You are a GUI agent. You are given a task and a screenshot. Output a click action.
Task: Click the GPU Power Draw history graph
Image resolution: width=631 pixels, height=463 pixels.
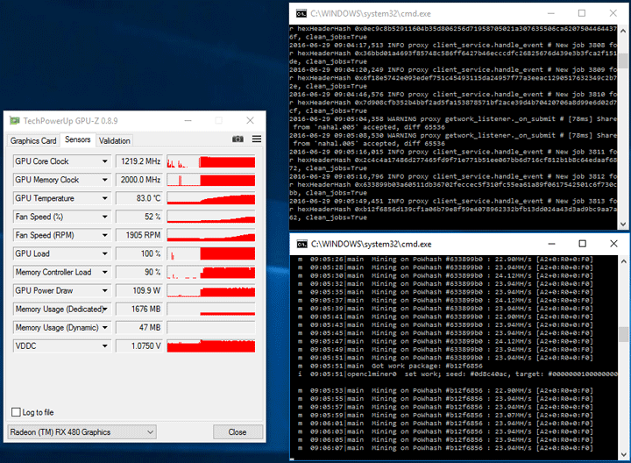(x=211, y=290)
